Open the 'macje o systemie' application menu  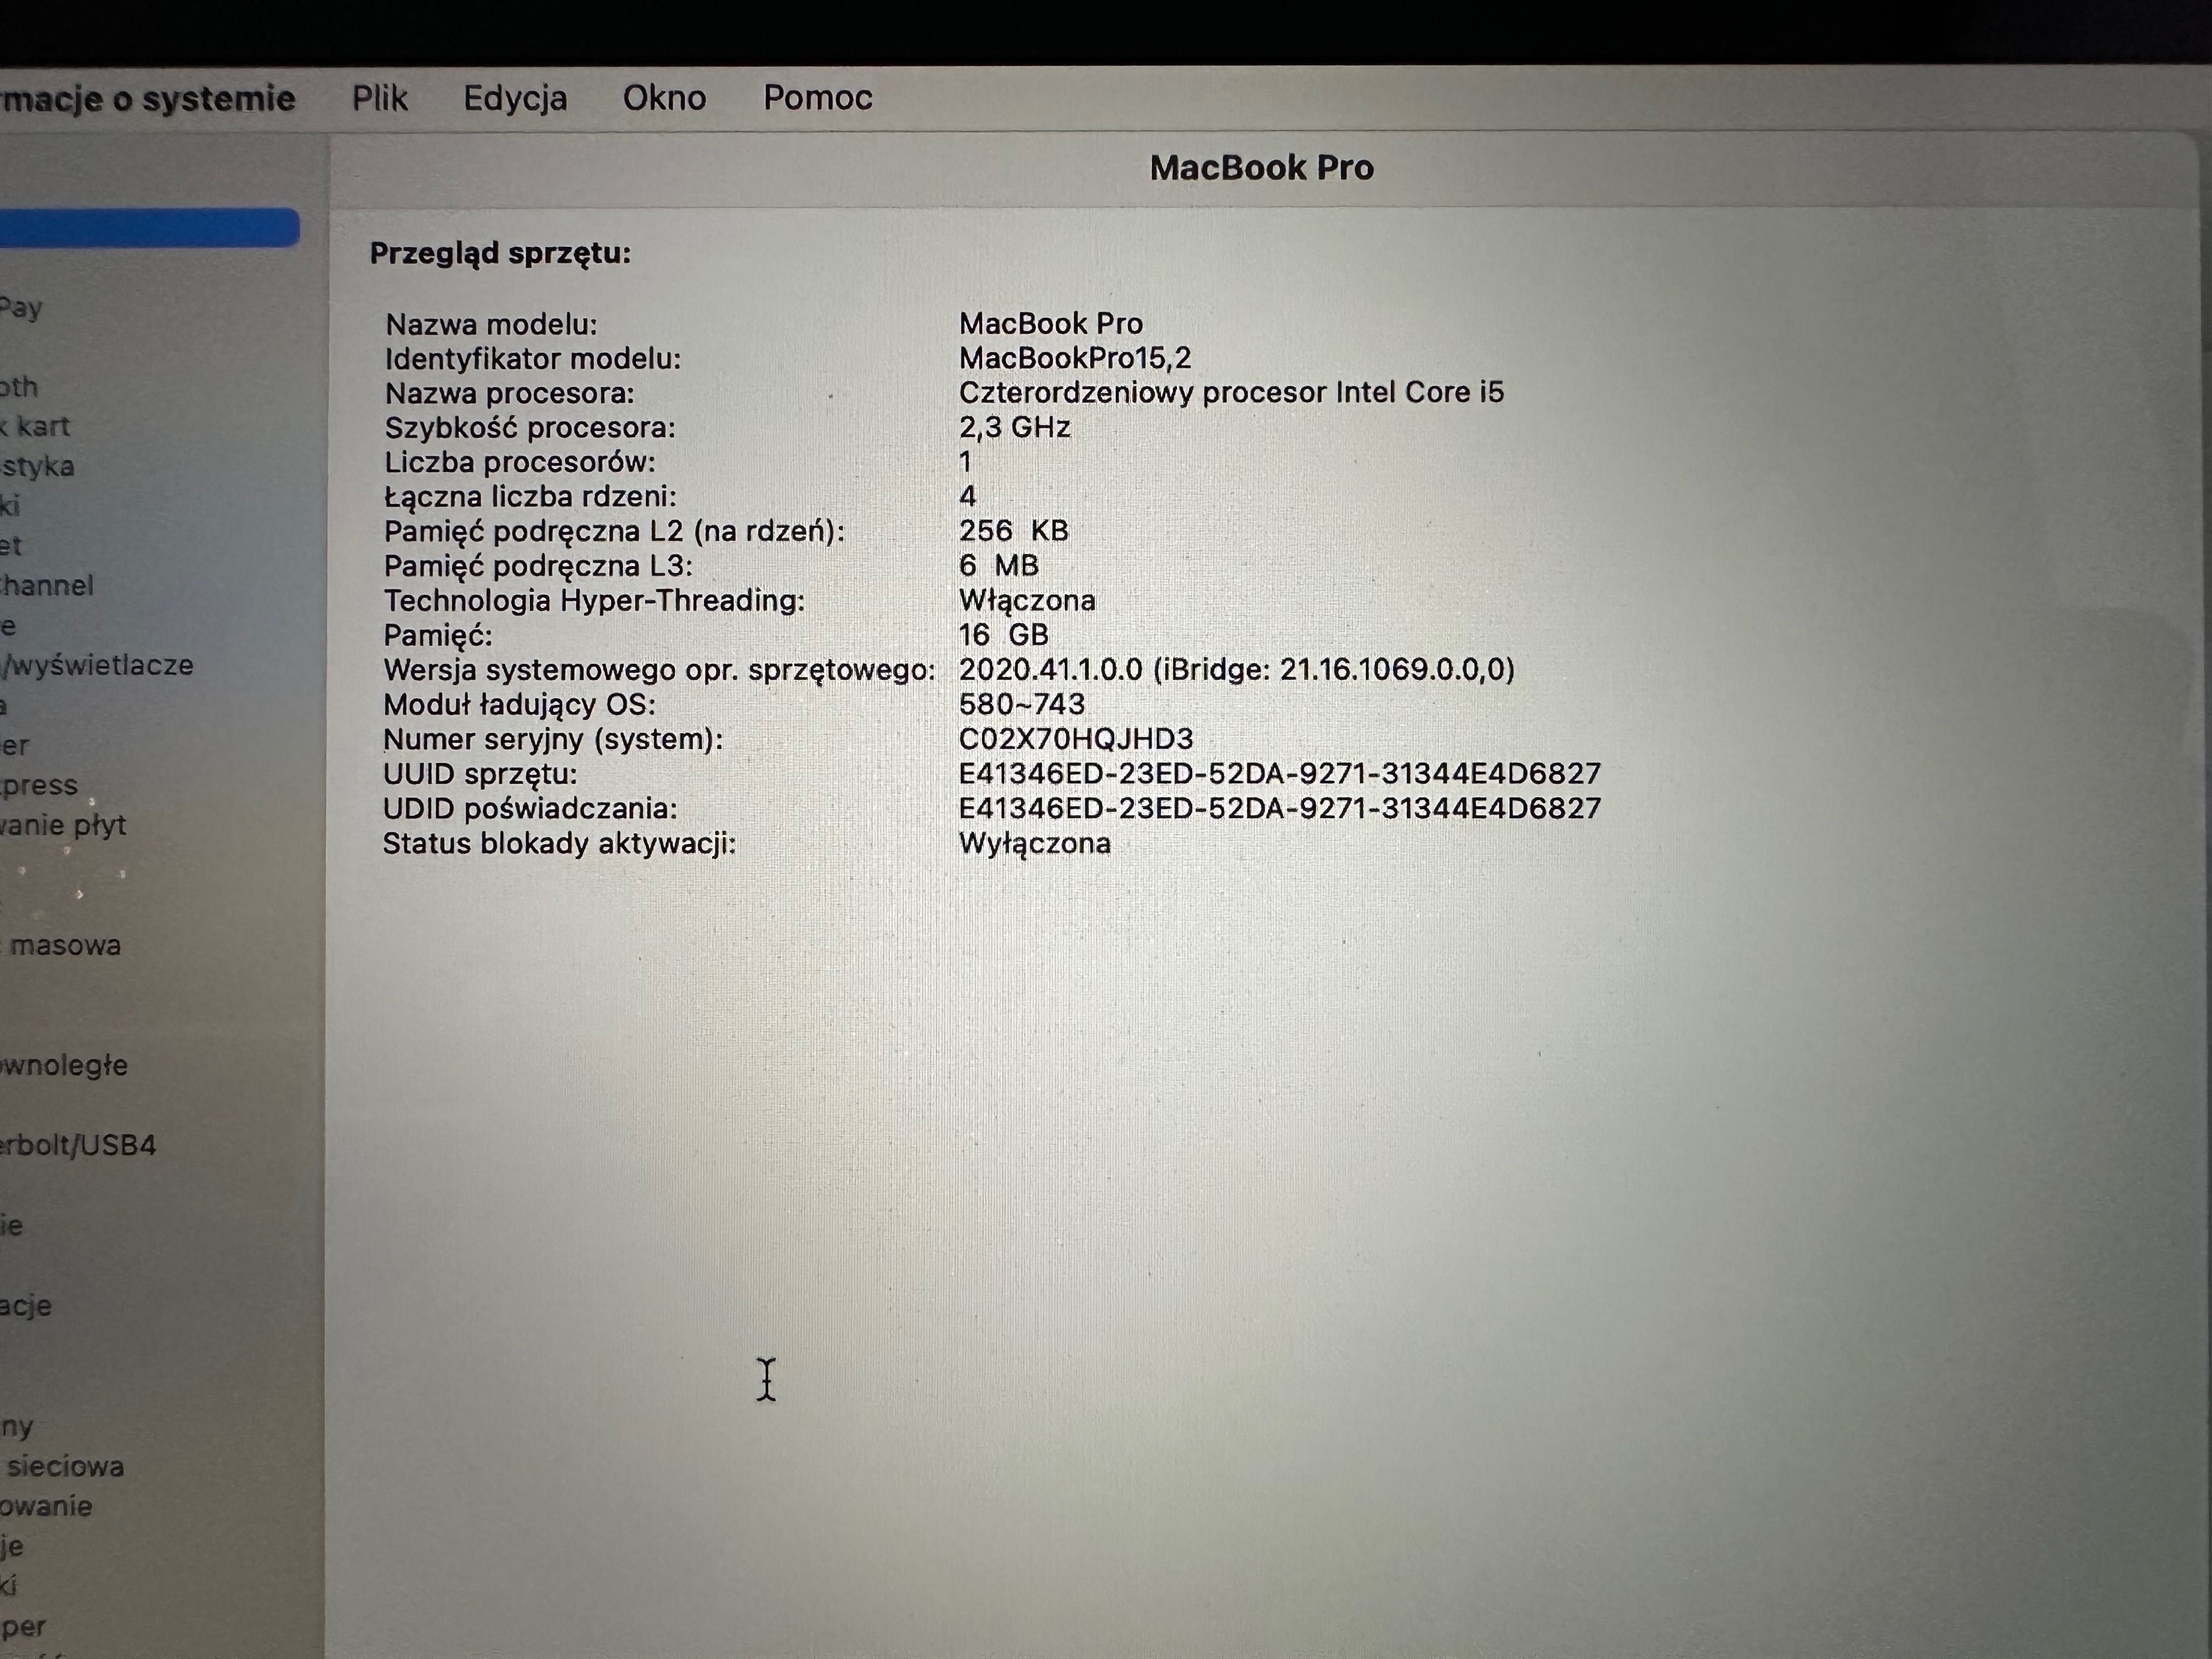[x=148, y=99]
